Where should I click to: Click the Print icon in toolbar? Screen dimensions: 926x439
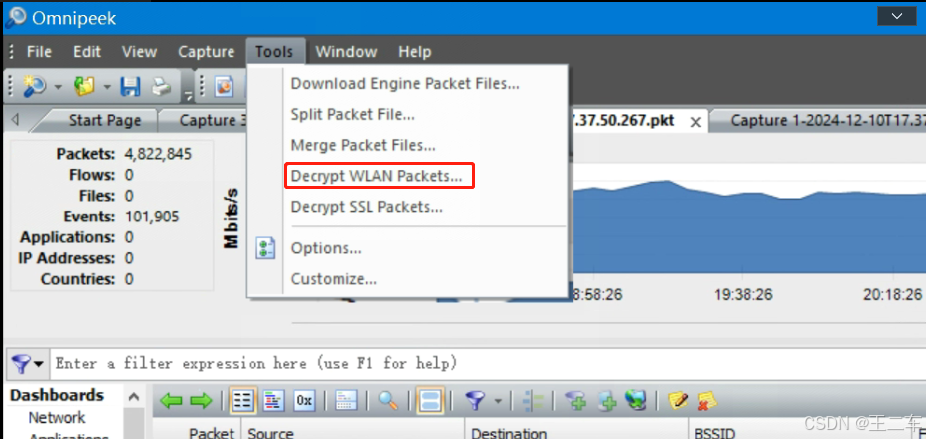160,87
